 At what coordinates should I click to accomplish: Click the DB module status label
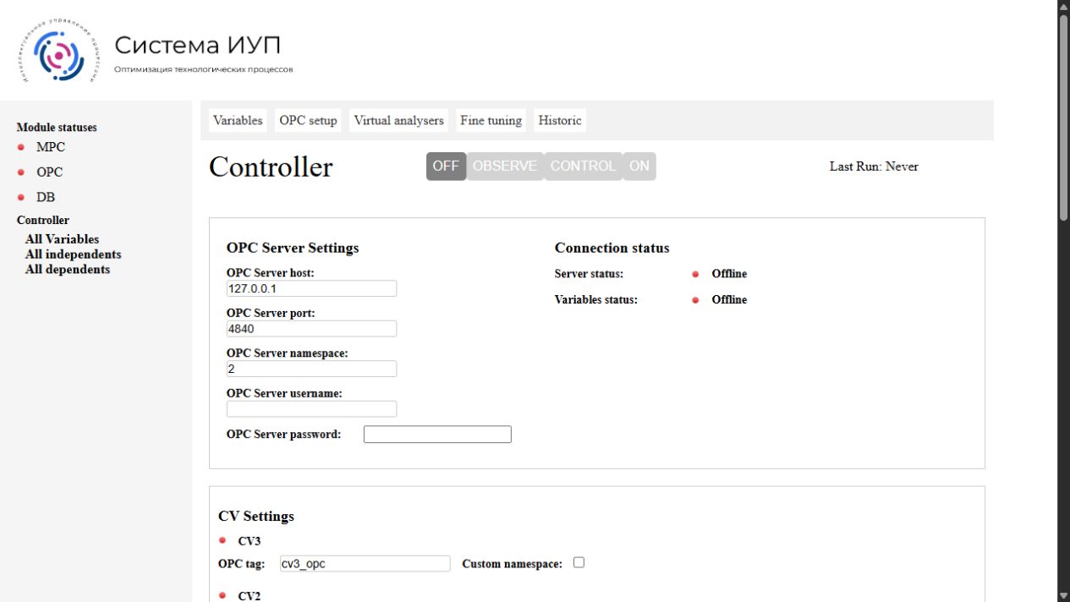coord(46,198)
